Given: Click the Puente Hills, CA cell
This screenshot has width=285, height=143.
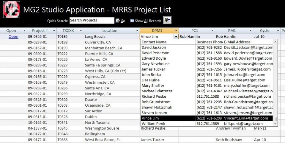Looking at the screenshot, I should click(x=112, y=54).
